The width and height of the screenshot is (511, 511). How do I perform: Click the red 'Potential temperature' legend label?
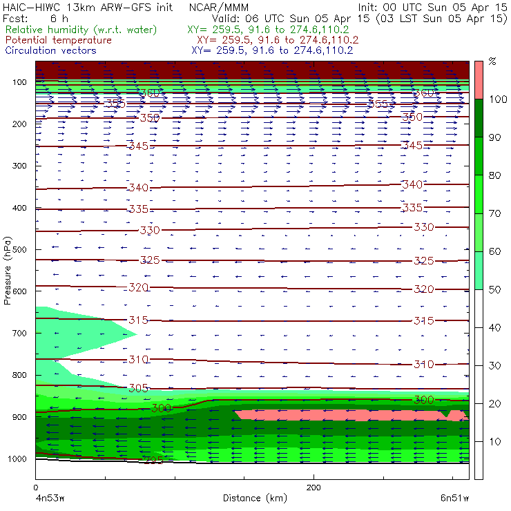pos(58,40)
